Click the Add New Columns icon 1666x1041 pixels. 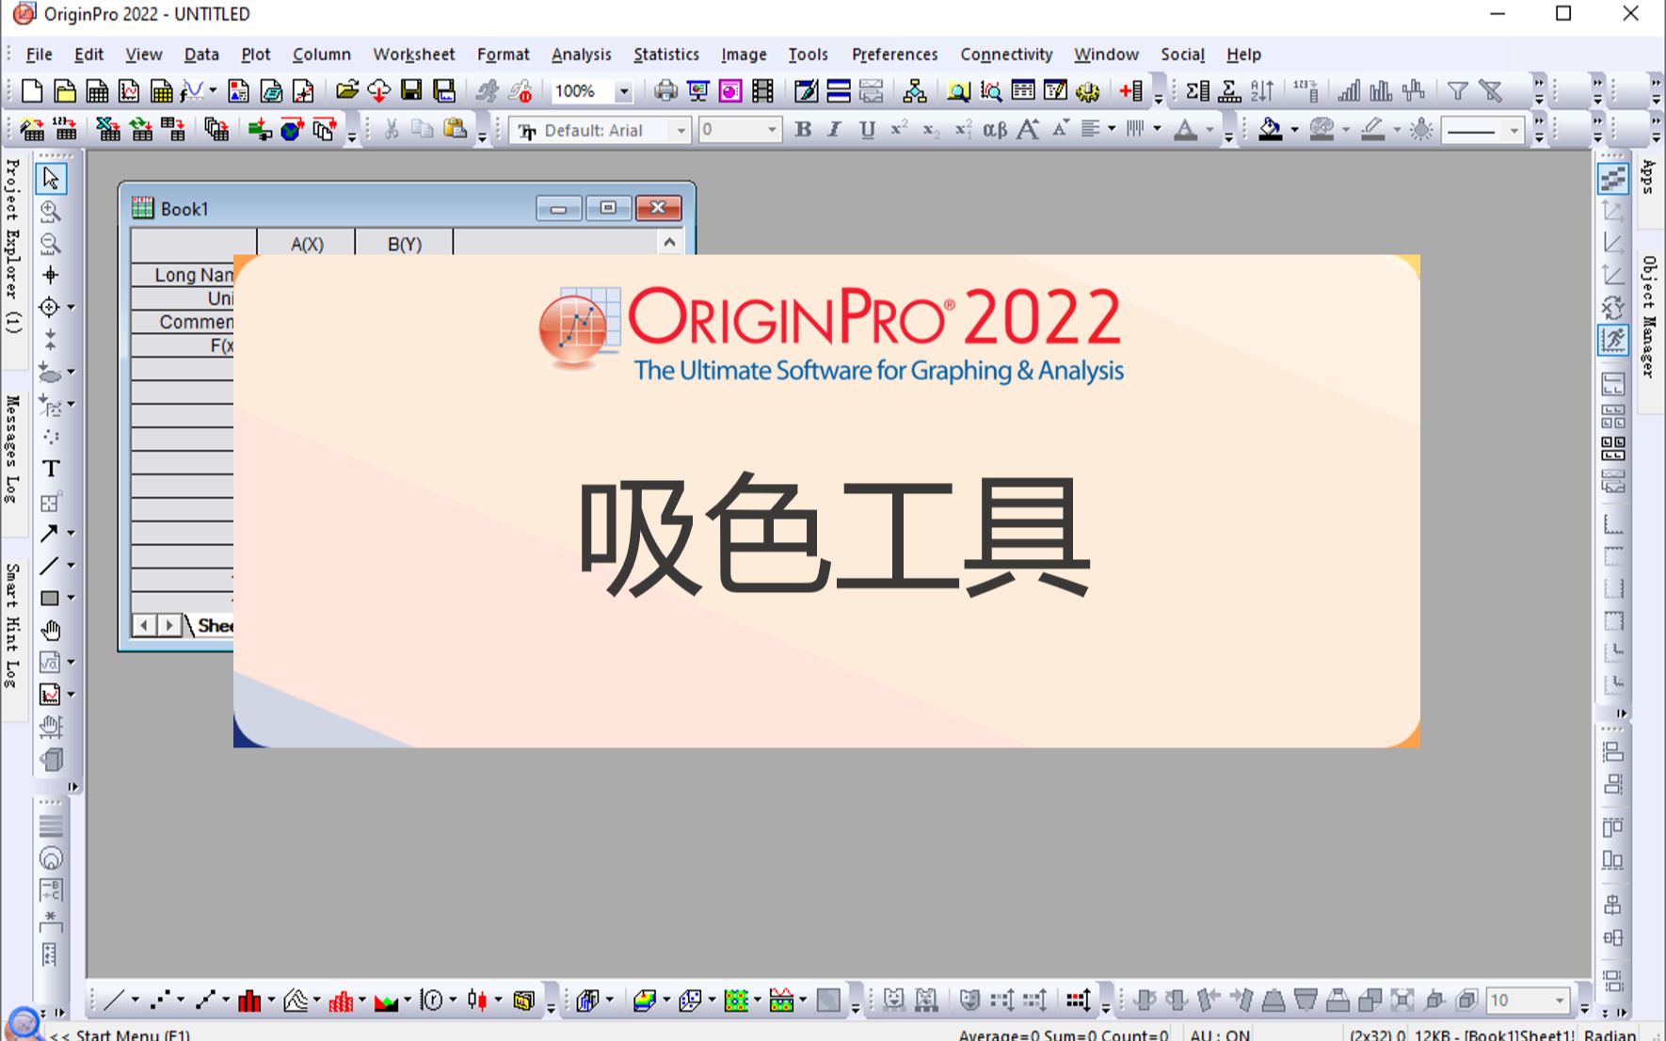coord(1131,91)
